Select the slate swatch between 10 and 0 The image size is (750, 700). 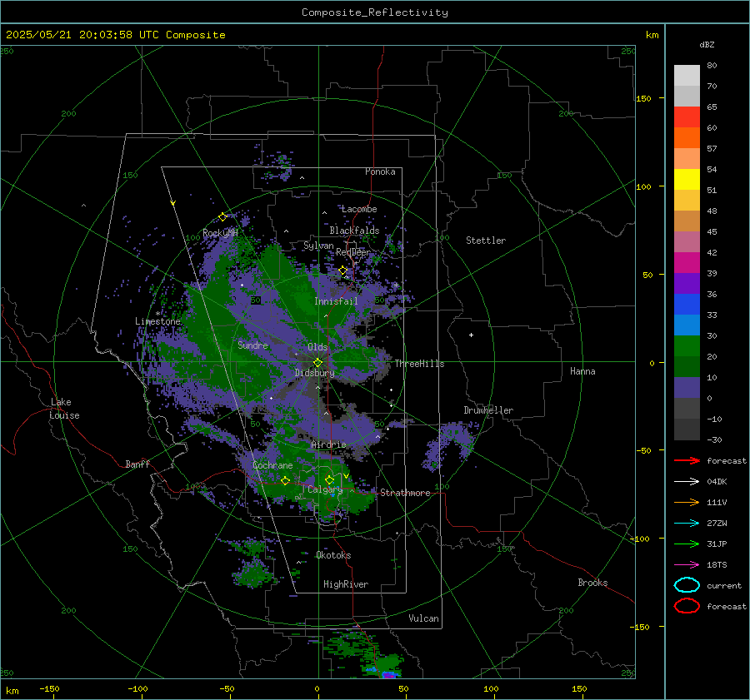[687, 388]
